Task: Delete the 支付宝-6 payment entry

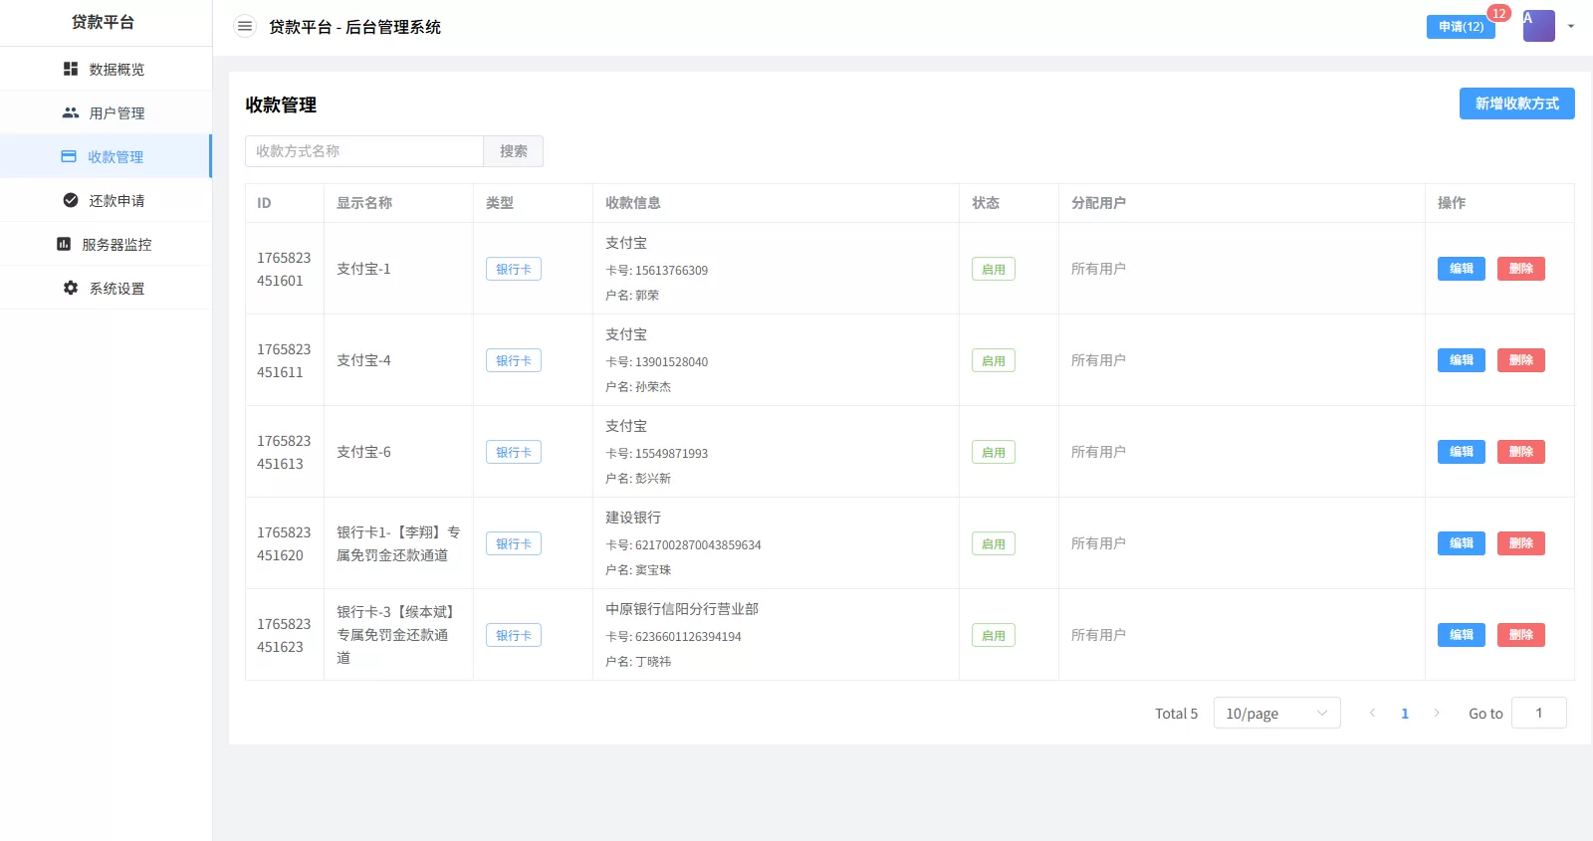Action: [x=1520, y=452]
